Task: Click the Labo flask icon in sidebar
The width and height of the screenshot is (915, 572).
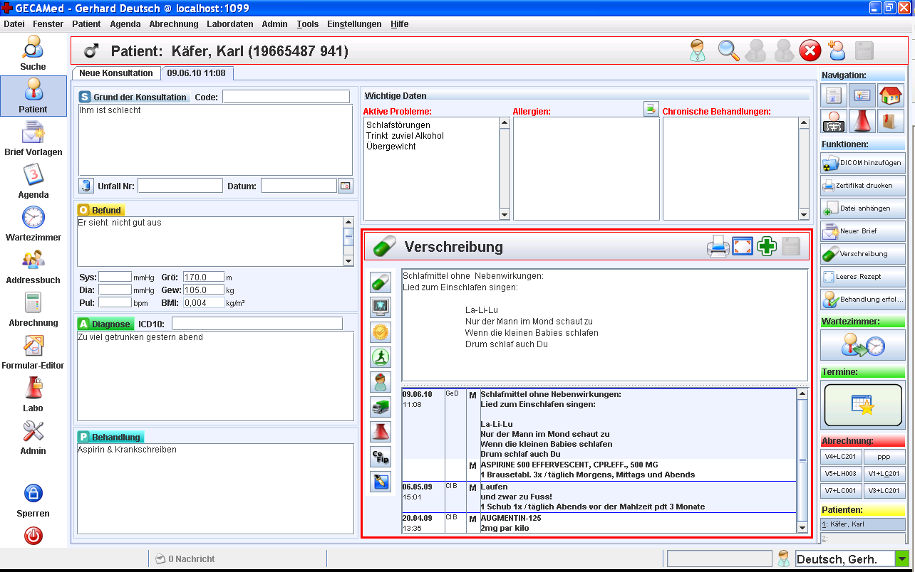Action: click(33, 388)
